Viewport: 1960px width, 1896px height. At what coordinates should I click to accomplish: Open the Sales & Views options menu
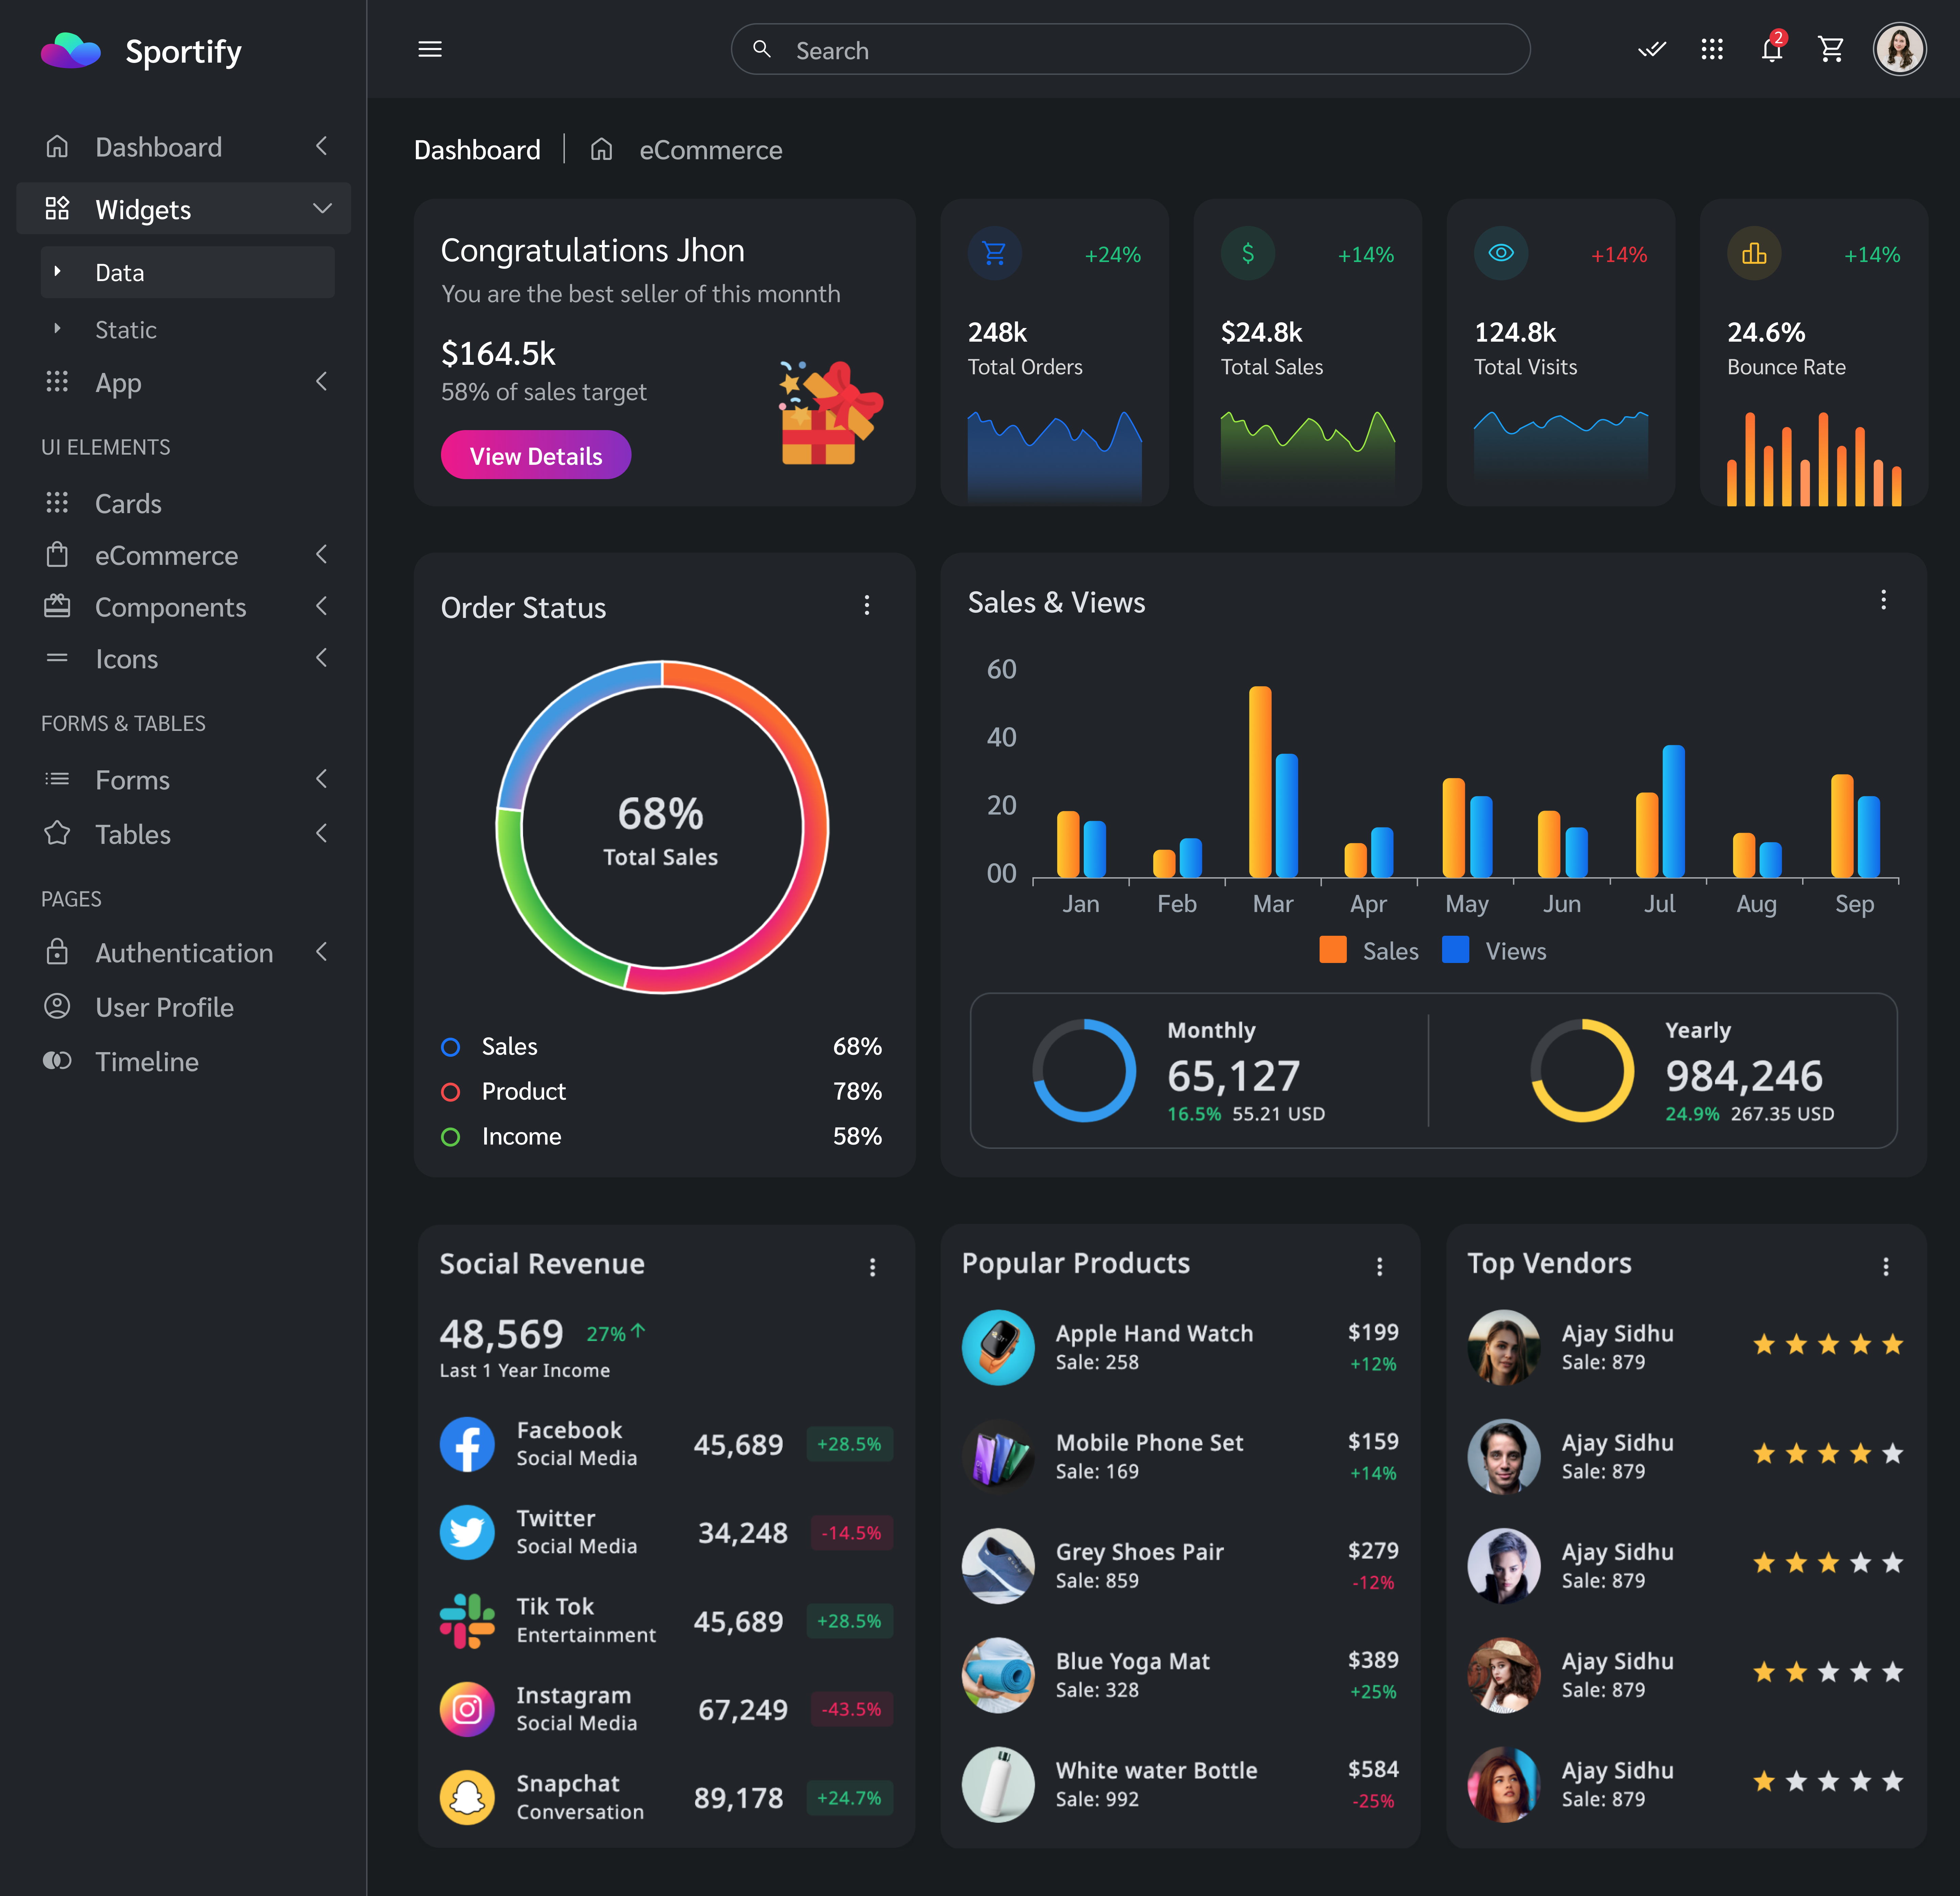[1884, 600]
